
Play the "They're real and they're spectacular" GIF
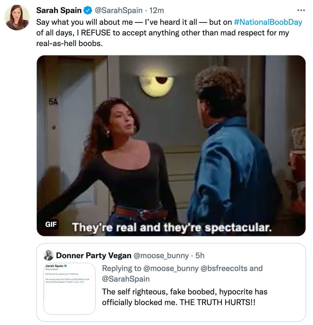171,146
